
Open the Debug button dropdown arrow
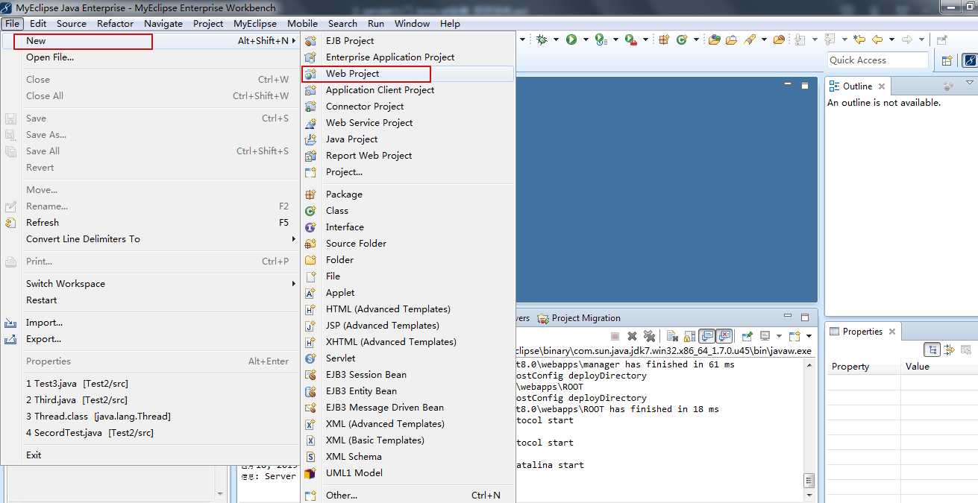(x=556, y=39)
